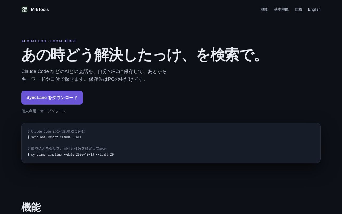Viewport: 342px width, 214px height.
Task: Click the 個人利用・オープンソース note
Action: (x=44, y=111)
